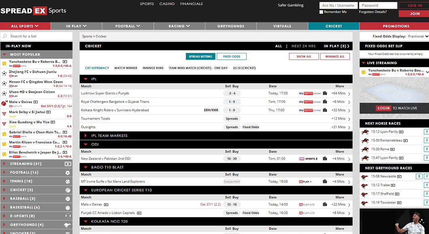429x234 pixels.
Task: Click the greyhound icon in Greyhounds category row
Action: pos(68,225)
